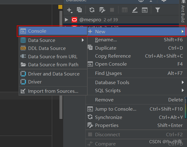Click the editor vertical scrollbar thumb
187x147 pixels.
click(x=61, y=65)
